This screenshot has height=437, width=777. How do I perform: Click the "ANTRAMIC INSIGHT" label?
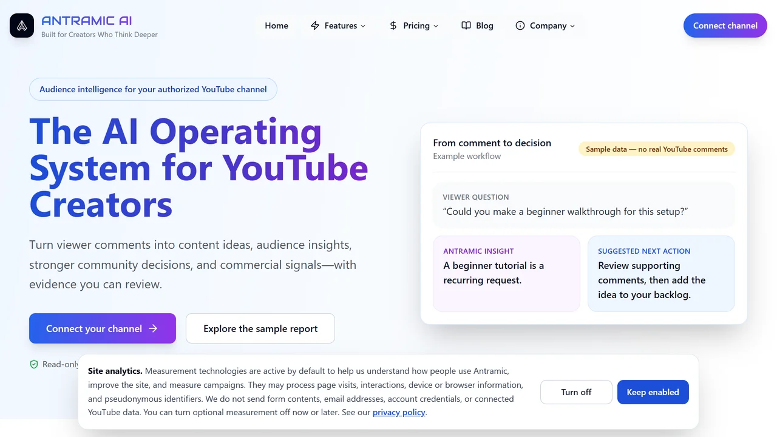478,251
